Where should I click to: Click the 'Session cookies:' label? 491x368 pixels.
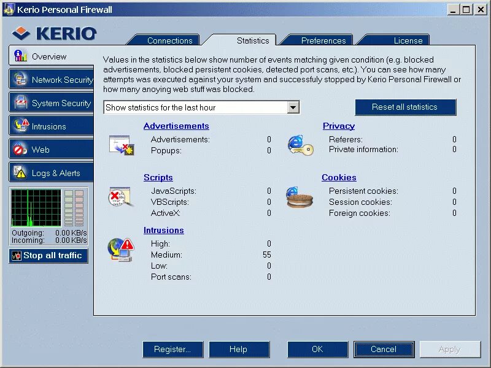point(360,202)
